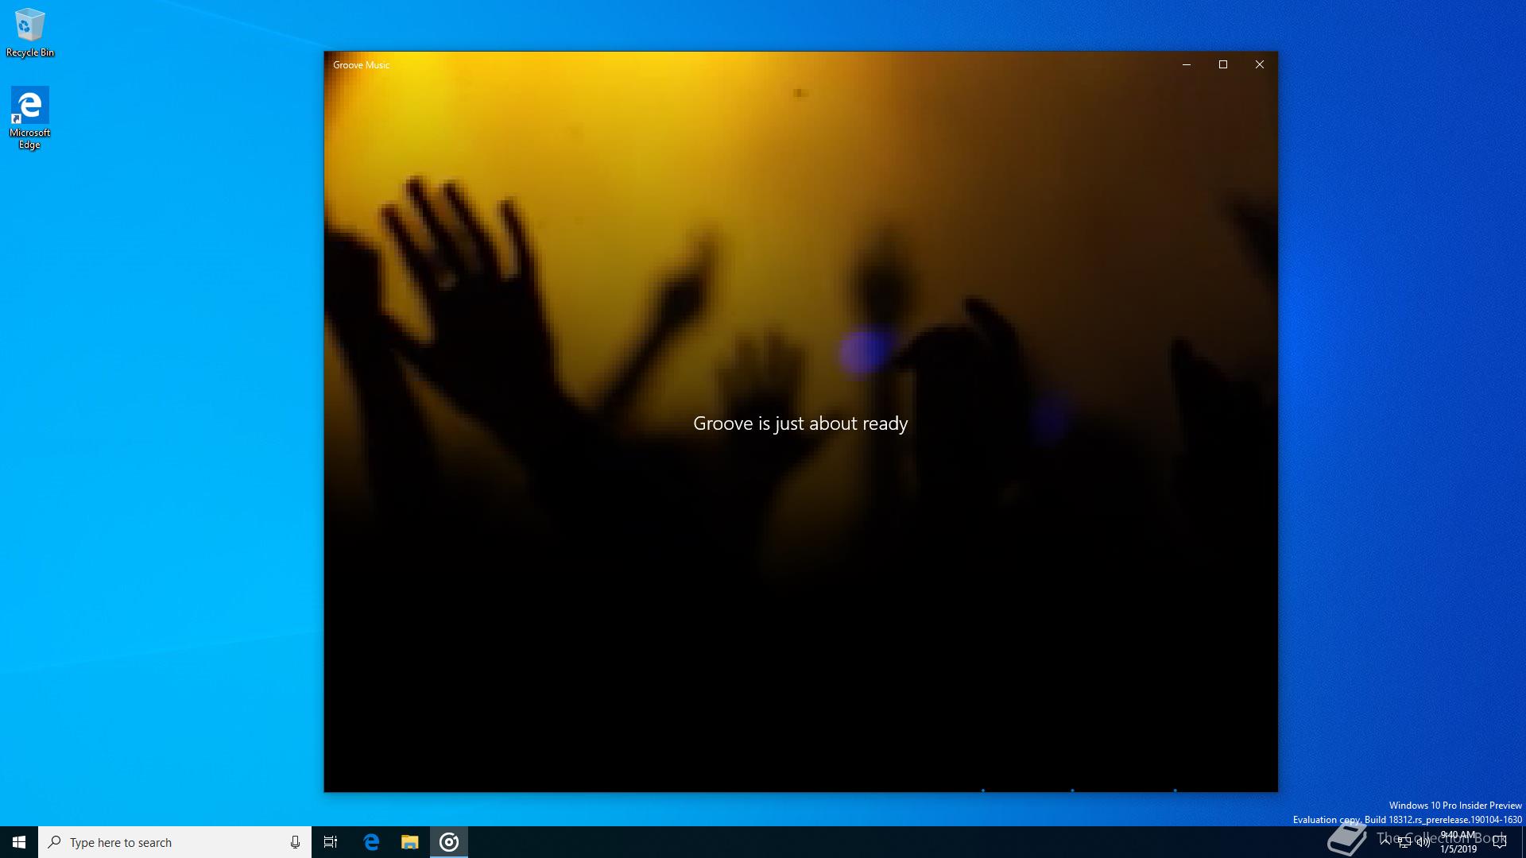
Task: Open Task View from the taskbar
Action: (x=331, y=842)
